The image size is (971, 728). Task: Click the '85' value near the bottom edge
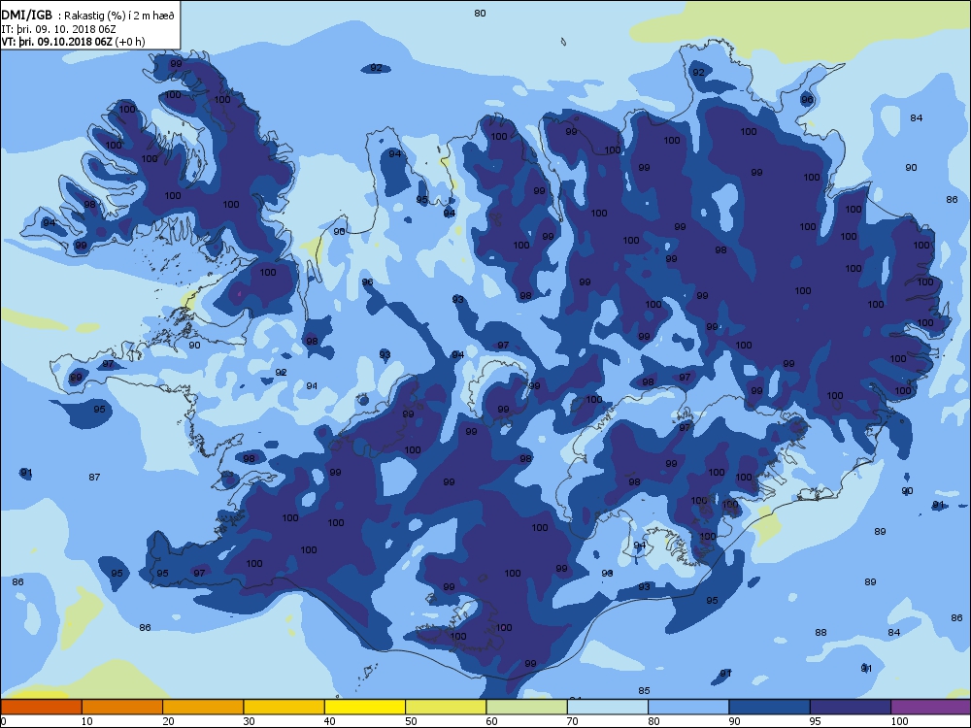click(x=644, y=691)
